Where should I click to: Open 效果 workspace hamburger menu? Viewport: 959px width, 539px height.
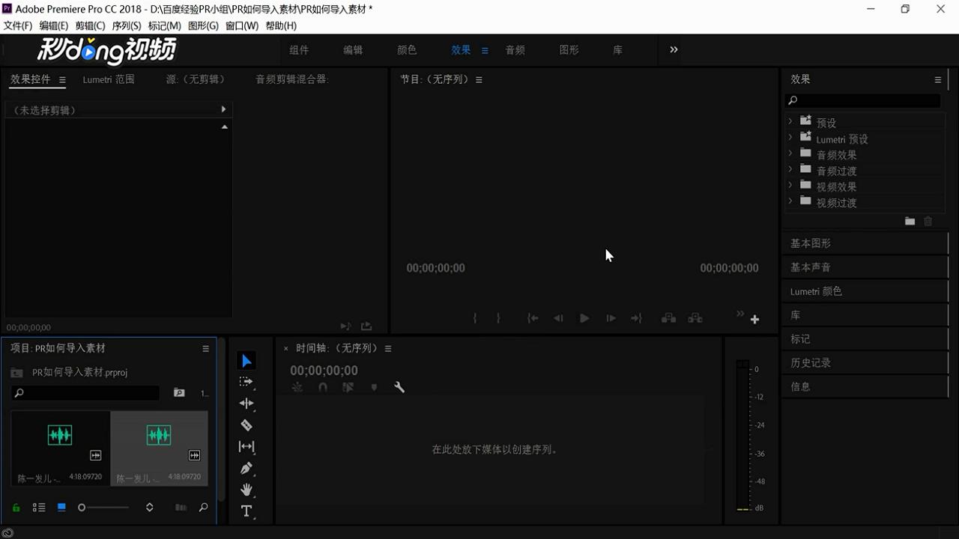(485, 50)
